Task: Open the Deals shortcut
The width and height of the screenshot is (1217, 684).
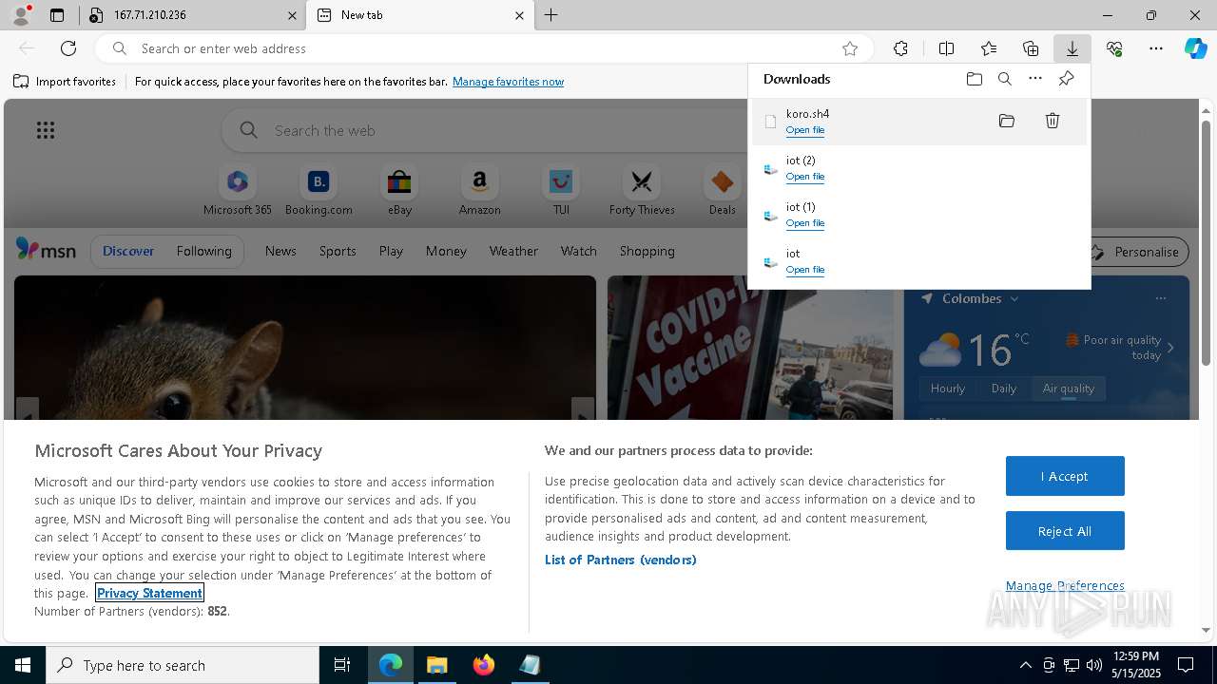Action: tap(723, 190)
